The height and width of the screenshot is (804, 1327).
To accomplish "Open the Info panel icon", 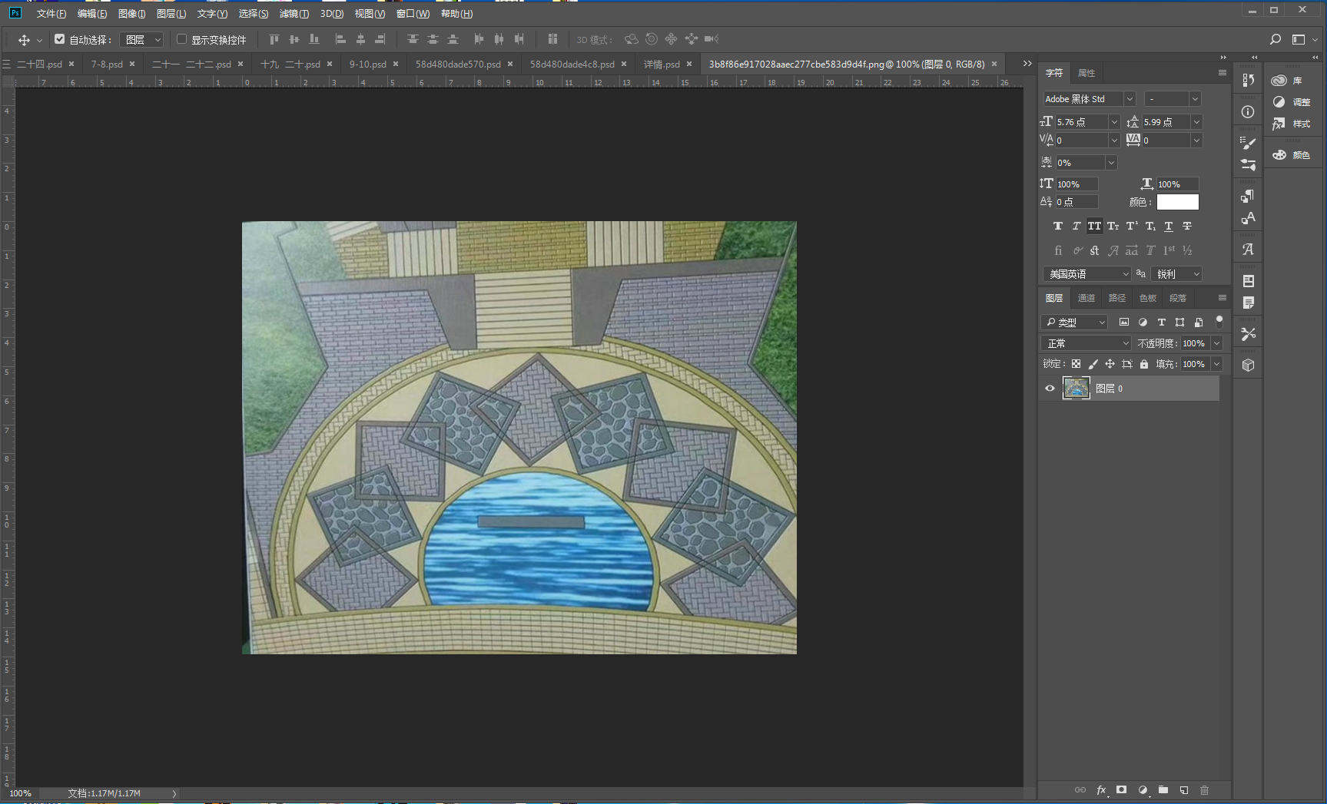I will (x=1248, y=112).
